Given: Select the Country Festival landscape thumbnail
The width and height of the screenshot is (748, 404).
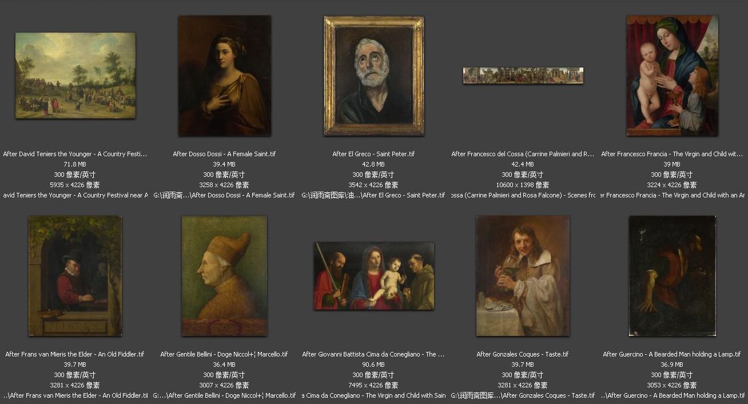Looking at the screenshot, I should click(x=75, y=76).
